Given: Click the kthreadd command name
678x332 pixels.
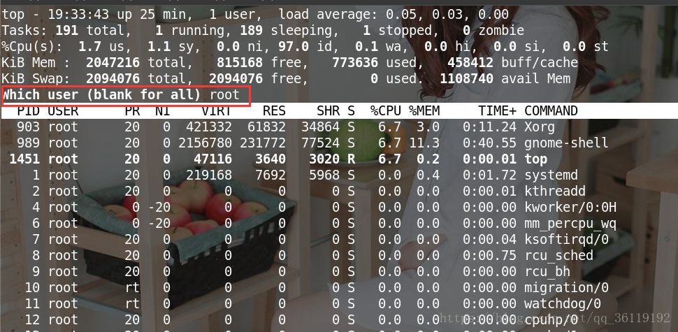Looking at the screenshot, I should point(555,191).
